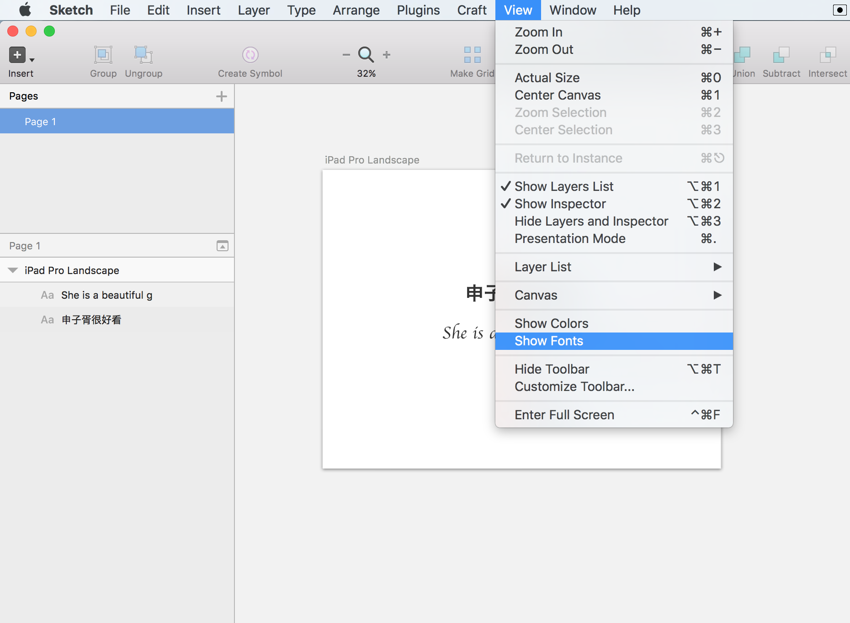Open the Plugins menu
Screen dimensions: 850x623
[418, 10]
